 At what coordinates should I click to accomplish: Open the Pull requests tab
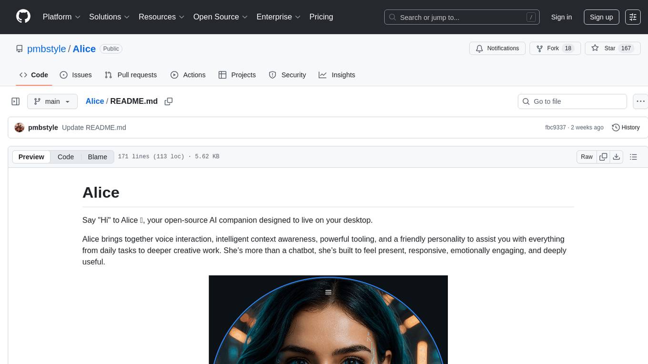click(x=131, y=75)
